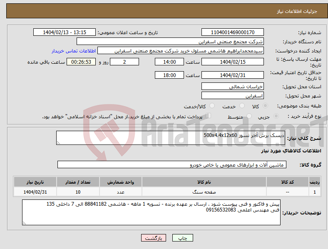Click the صفحه سنگ item name cell
Viewport: 328px width, 249px height.
tap(204, 192)
